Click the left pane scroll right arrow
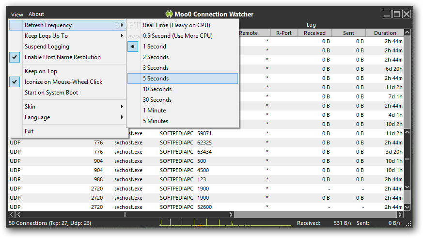The image size is (423, 238). pos(231,215)
